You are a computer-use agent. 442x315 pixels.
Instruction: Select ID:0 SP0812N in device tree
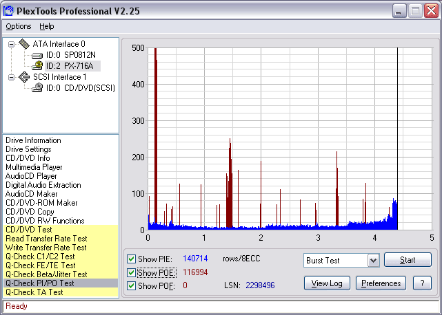click(x=71, y=55)
